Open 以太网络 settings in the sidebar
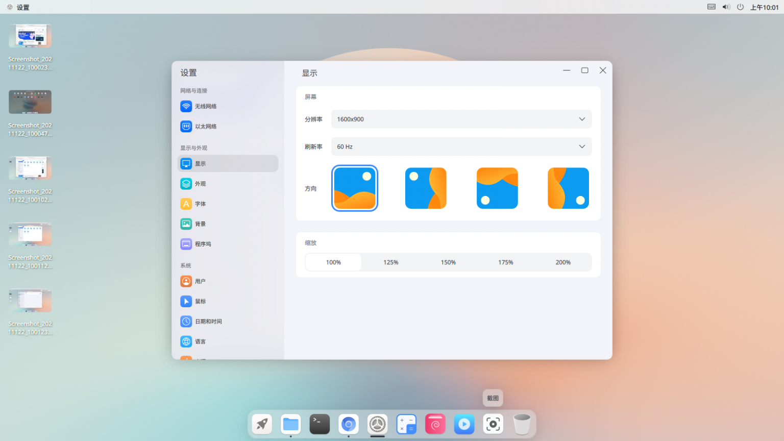This screenshot has width=784, height=441. [206, 126]
